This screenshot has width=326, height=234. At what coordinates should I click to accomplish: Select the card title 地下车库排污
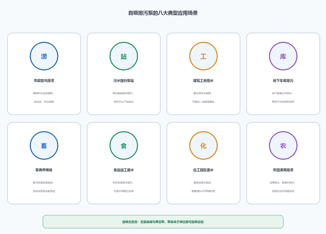pos(283,80)
